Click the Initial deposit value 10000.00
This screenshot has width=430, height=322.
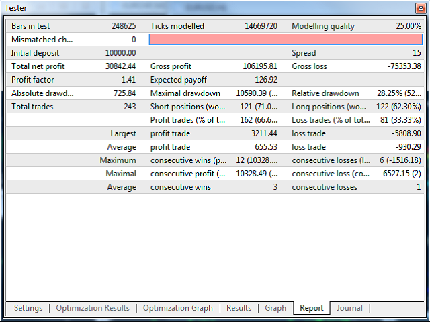pyautogui.click(x=121, y=53)
